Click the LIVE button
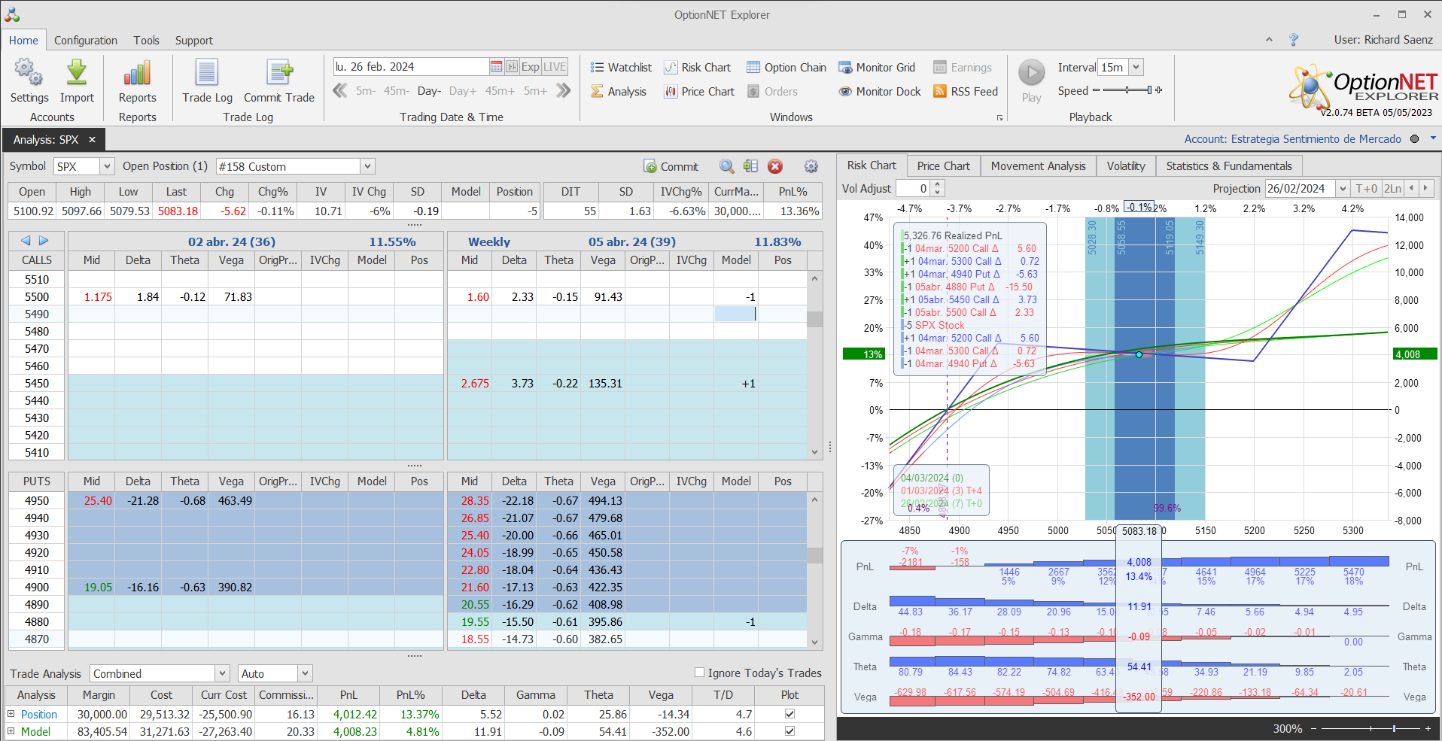Screen dimensions: 1442x741 click(555, 67)
